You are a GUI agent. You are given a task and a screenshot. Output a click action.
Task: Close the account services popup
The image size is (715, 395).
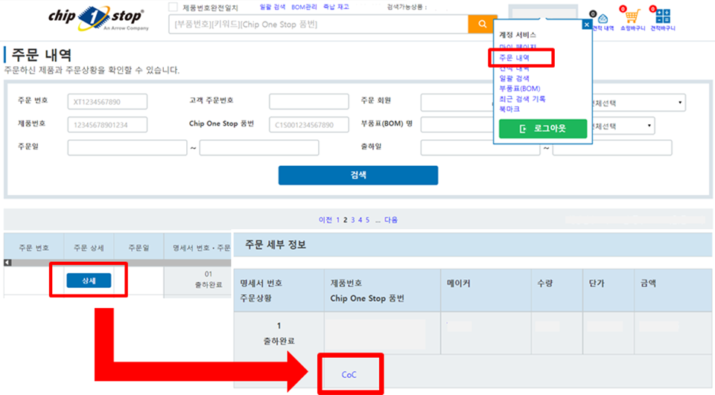coord(587,25)
